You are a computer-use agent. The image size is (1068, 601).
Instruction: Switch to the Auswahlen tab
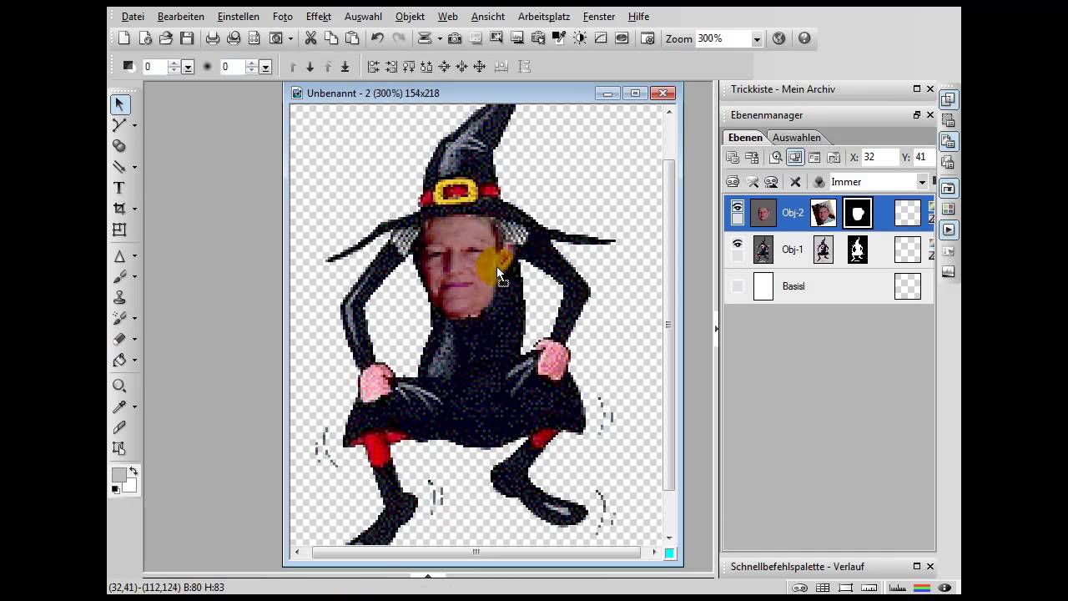(797, 138)
